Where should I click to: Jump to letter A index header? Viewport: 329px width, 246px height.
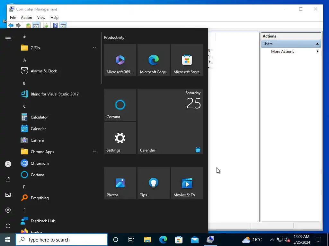coord(24,60)
